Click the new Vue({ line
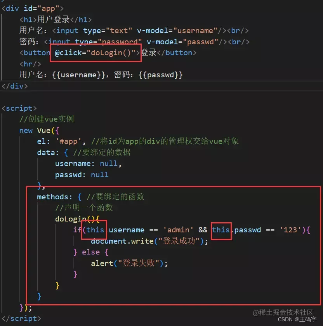 (39, 131)
